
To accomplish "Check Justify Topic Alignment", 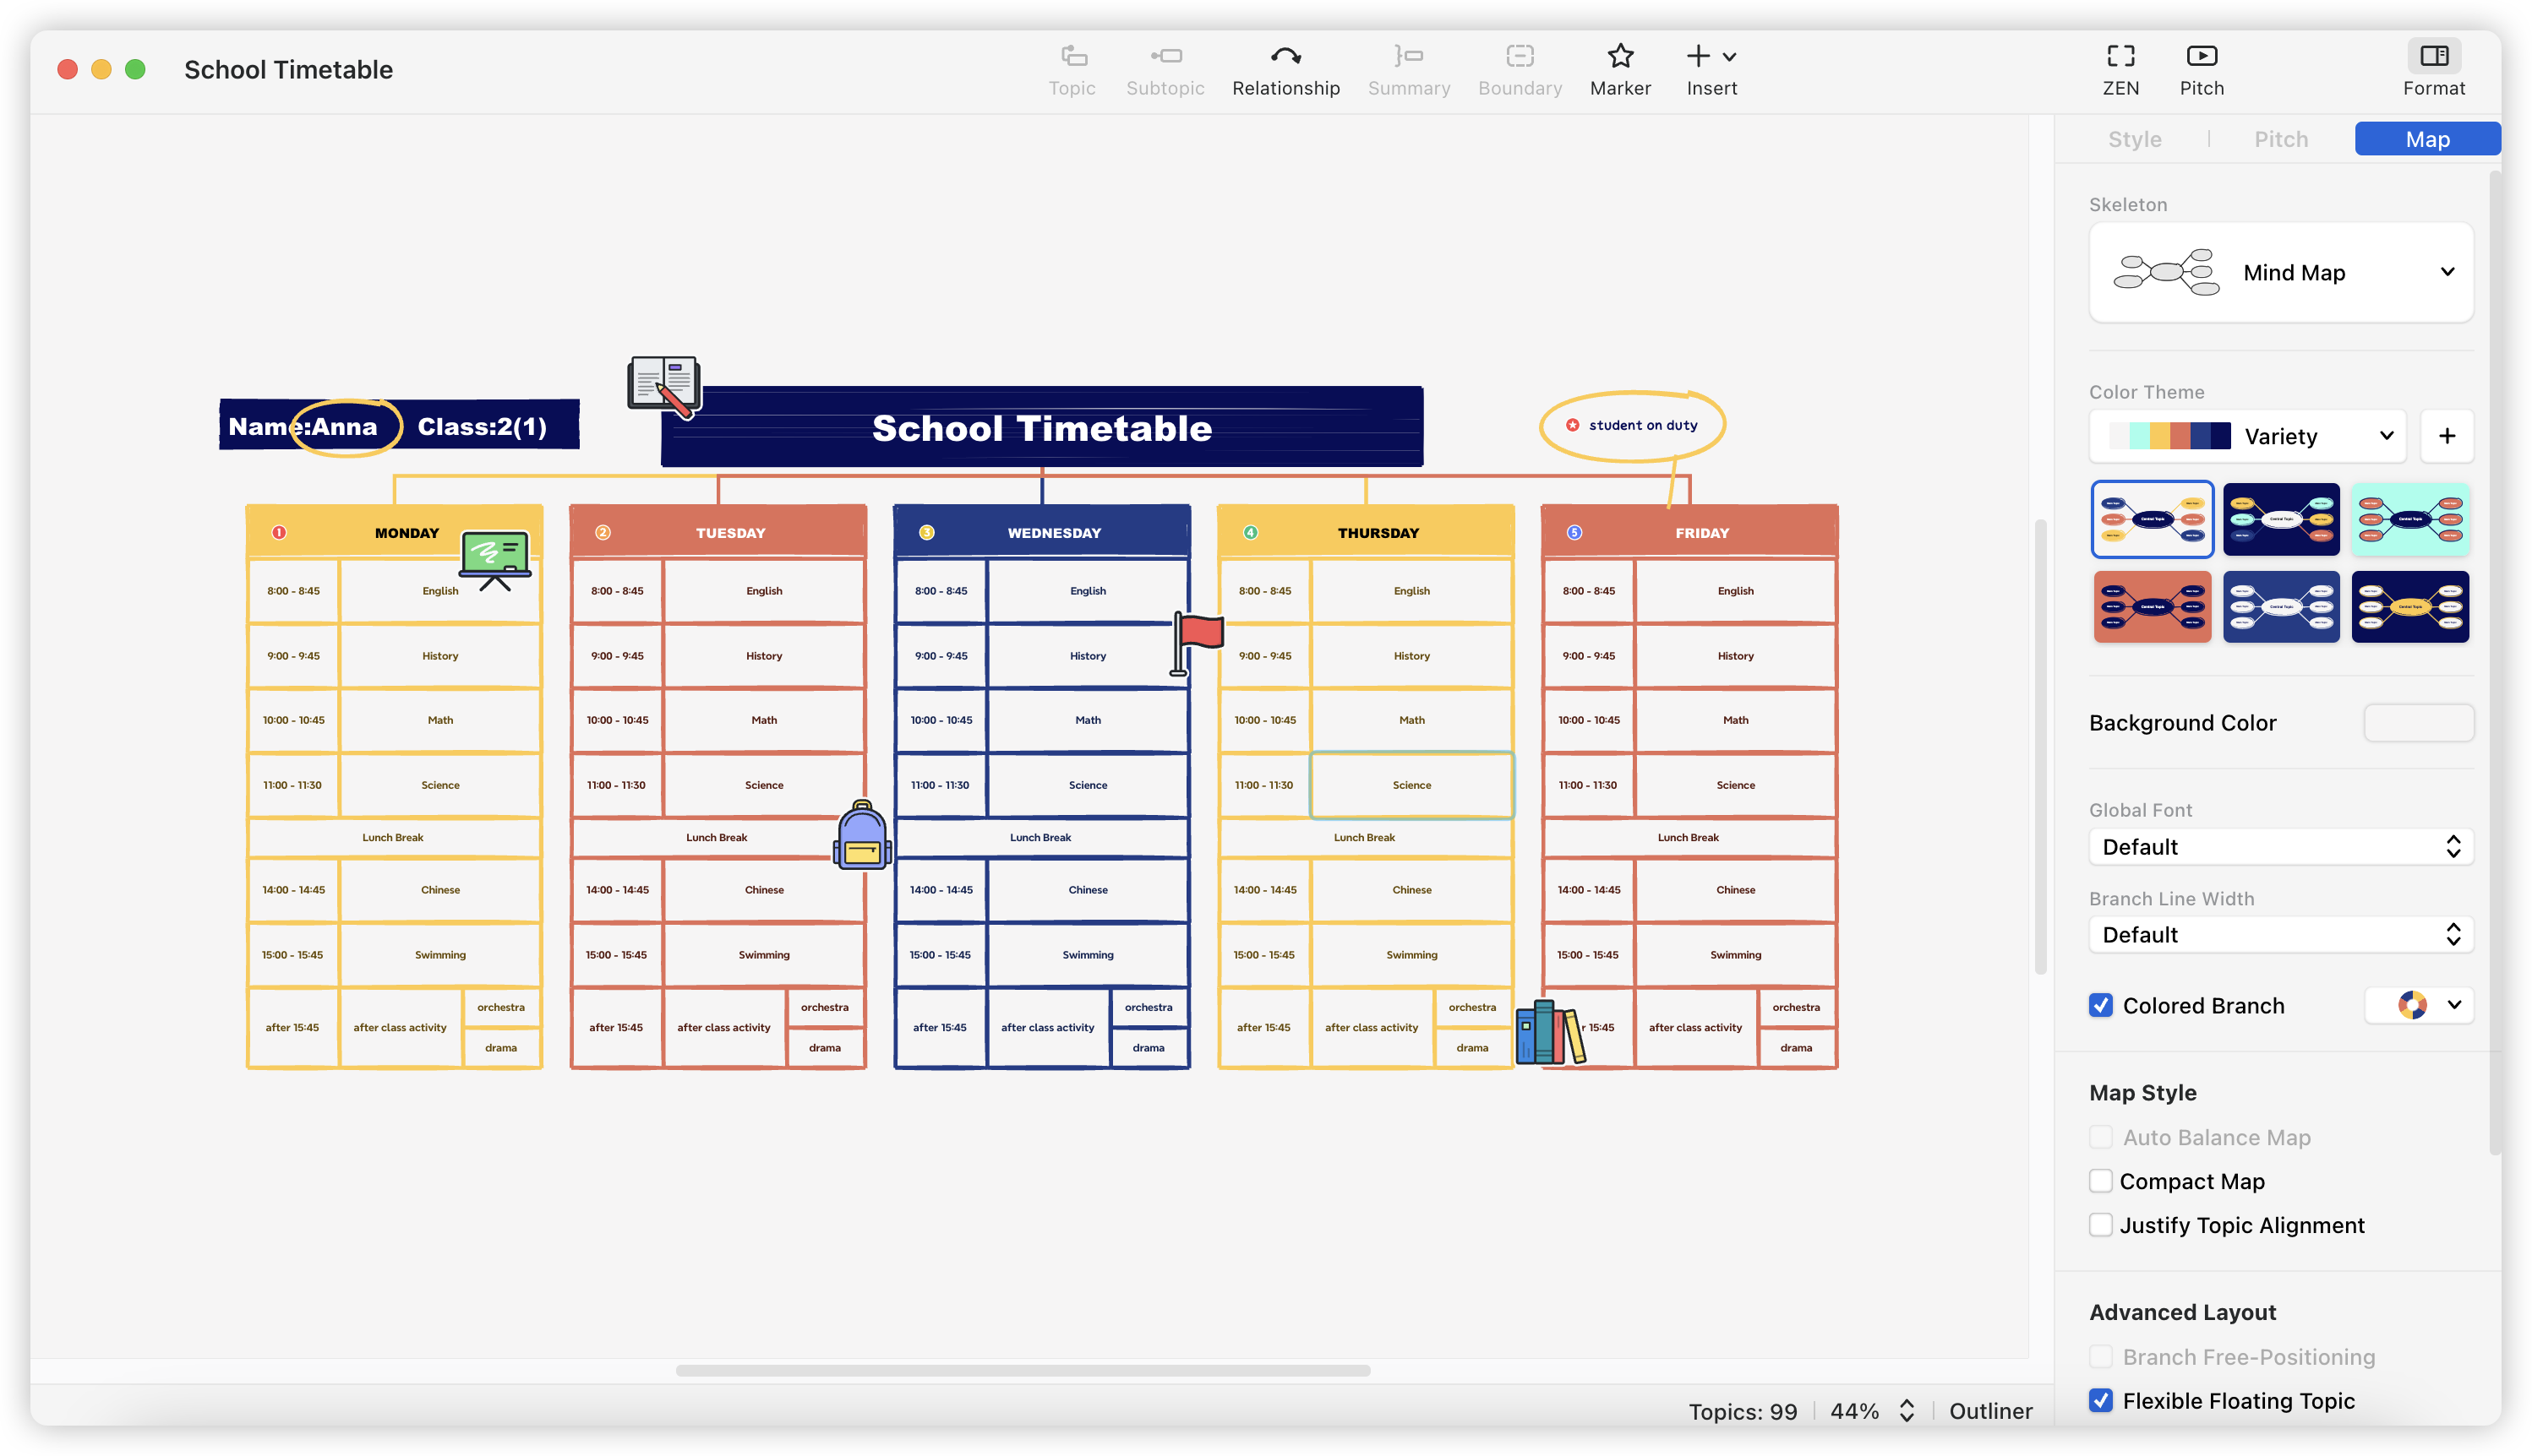I will 2101,1225.
